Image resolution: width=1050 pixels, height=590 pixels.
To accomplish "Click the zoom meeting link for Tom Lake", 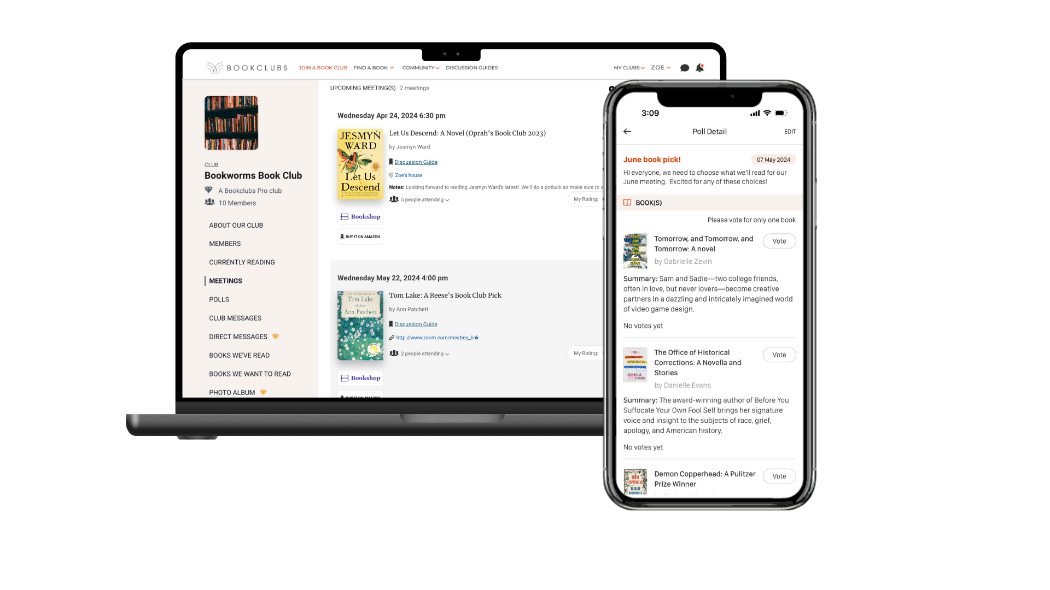I will coord(437,337).
